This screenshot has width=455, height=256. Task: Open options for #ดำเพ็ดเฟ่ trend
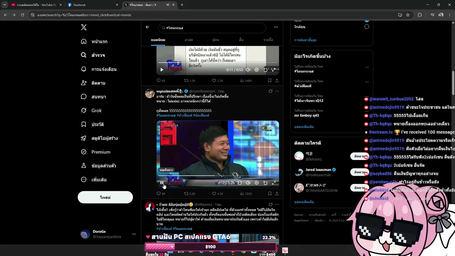pos(367,81)
